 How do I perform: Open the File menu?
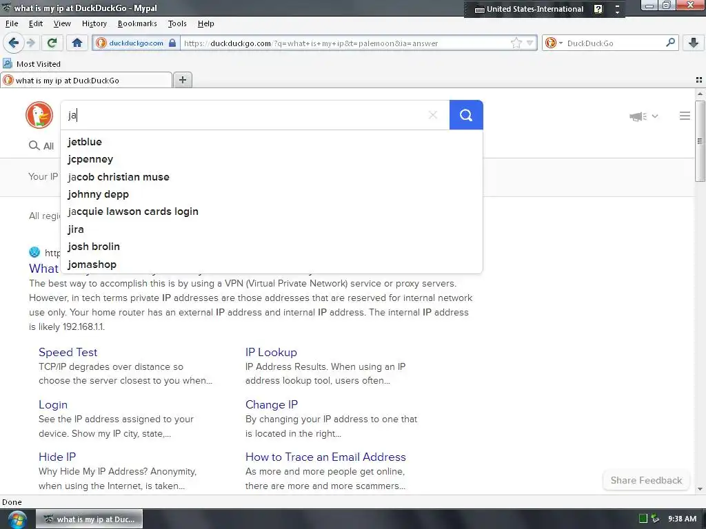[x=12, y=23]
